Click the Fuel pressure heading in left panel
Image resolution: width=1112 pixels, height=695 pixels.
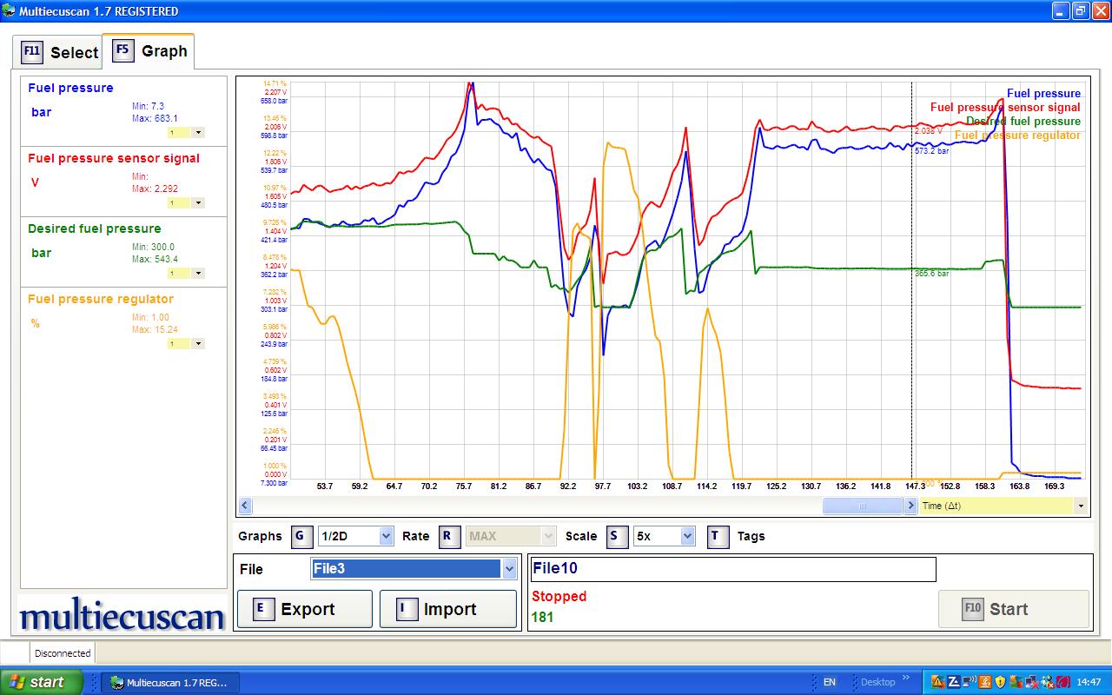click(x=70, y=88)
